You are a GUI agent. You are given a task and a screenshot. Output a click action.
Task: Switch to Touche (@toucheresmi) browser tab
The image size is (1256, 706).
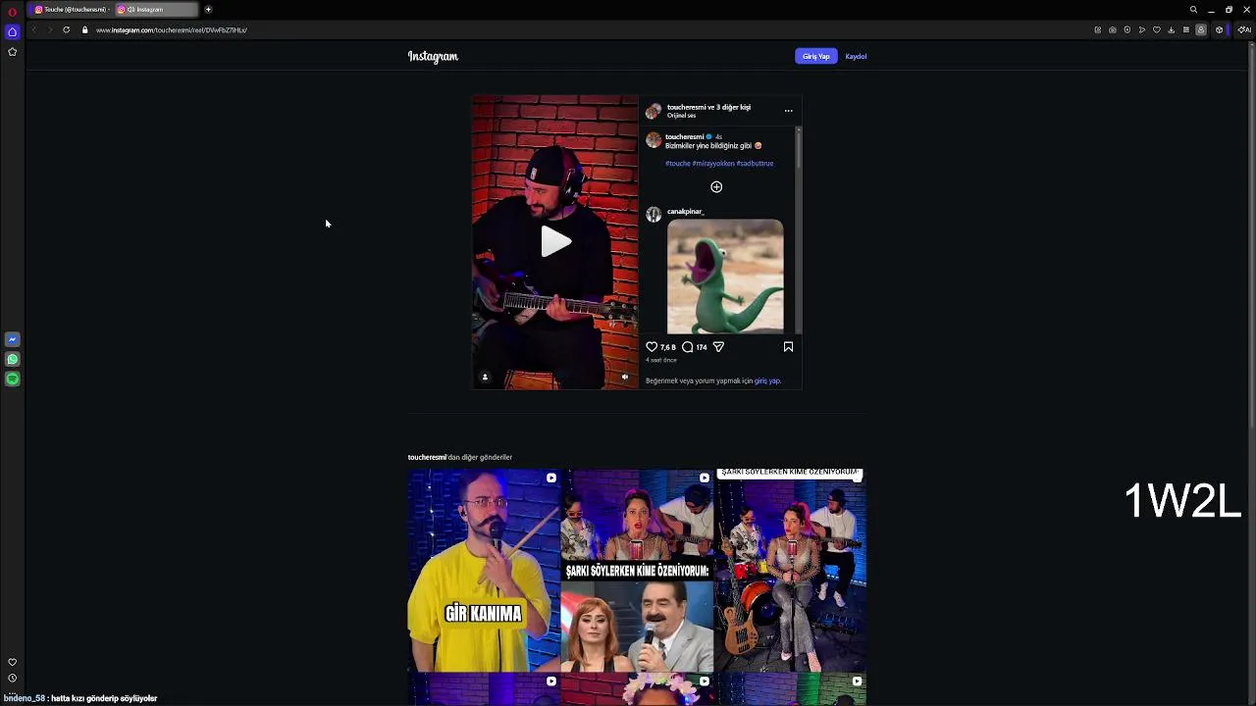[x=71, y=10]
